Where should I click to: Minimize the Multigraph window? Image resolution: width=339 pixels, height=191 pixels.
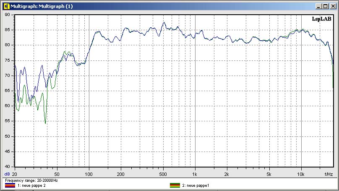318,6
